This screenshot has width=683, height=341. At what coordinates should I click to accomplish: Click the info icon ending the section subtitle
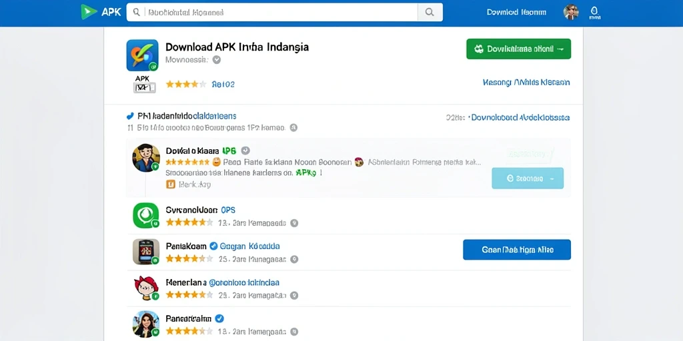click(x=293, y=128)
